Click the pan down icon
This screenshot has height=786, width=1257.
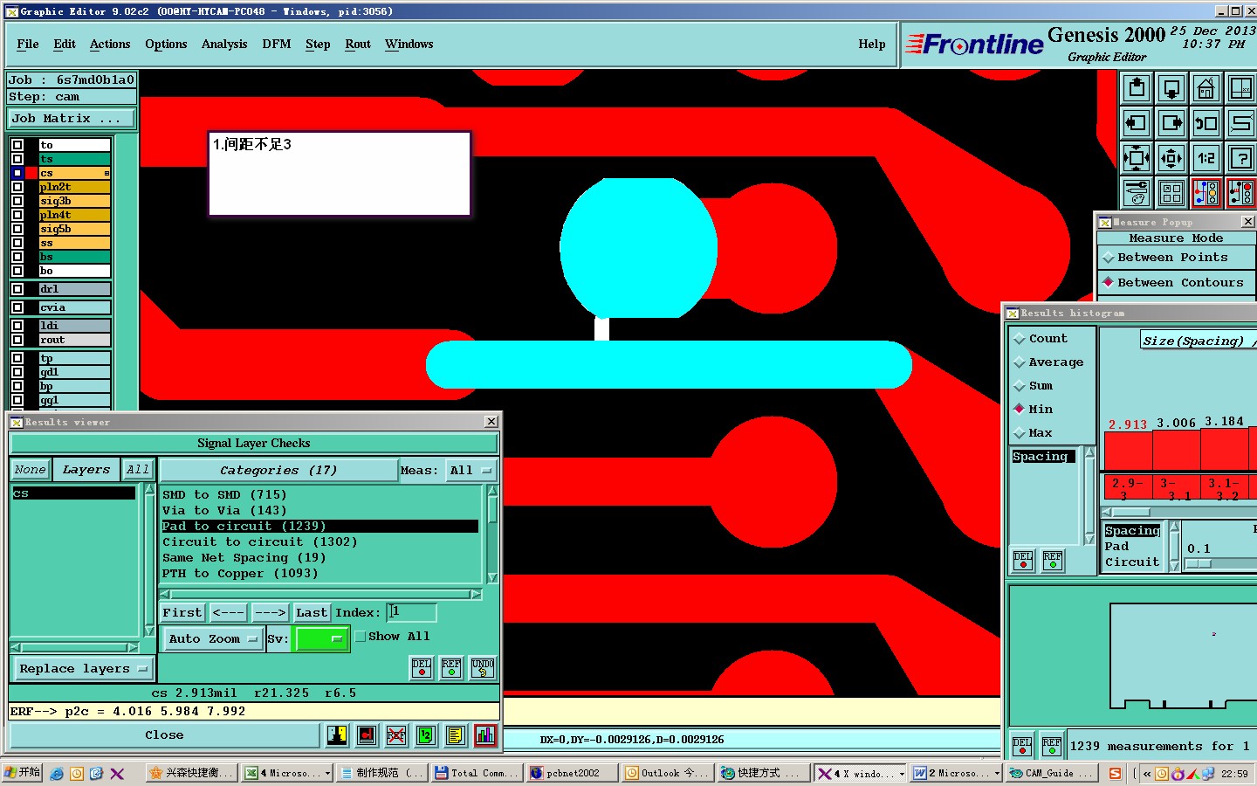[x=1171, y=88]
